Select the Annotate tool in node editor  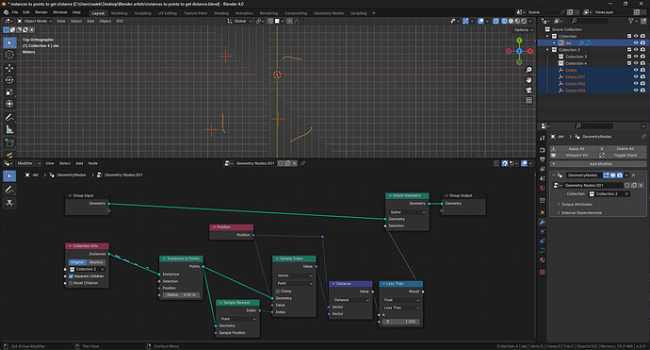[9, 190]
